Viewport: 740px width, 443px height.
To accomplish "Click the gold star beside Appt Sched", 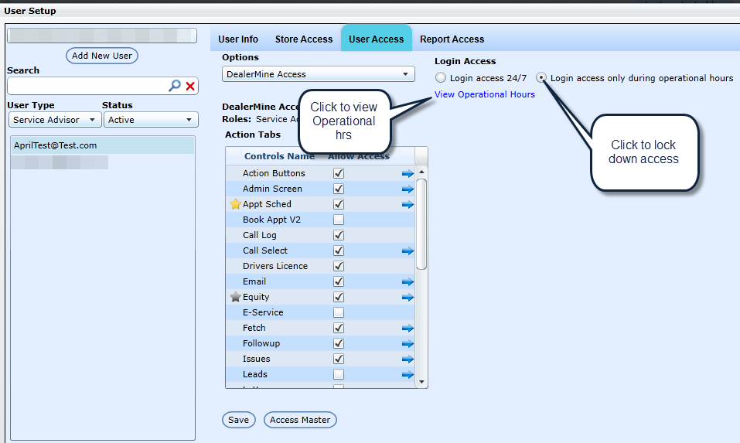I will [x=236, y=204].
